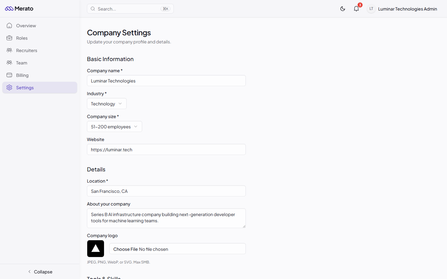
Task: Open the Team section icon
Action: 9,63
